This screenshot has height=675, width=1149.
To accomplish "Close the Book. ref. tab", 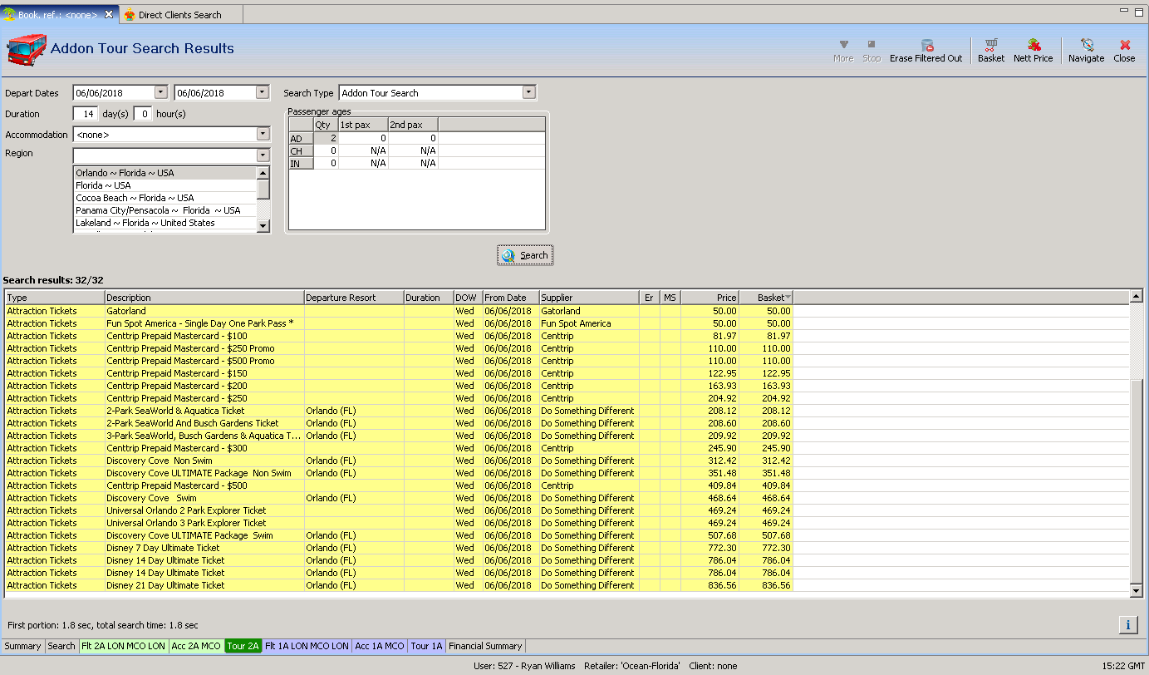I will [x=109, y=15].
